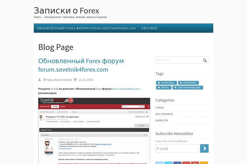Image resolution: width=247 pixels, height=164 pixels.
Task: Click the site tagline under the title
Action: click(70, 17)
